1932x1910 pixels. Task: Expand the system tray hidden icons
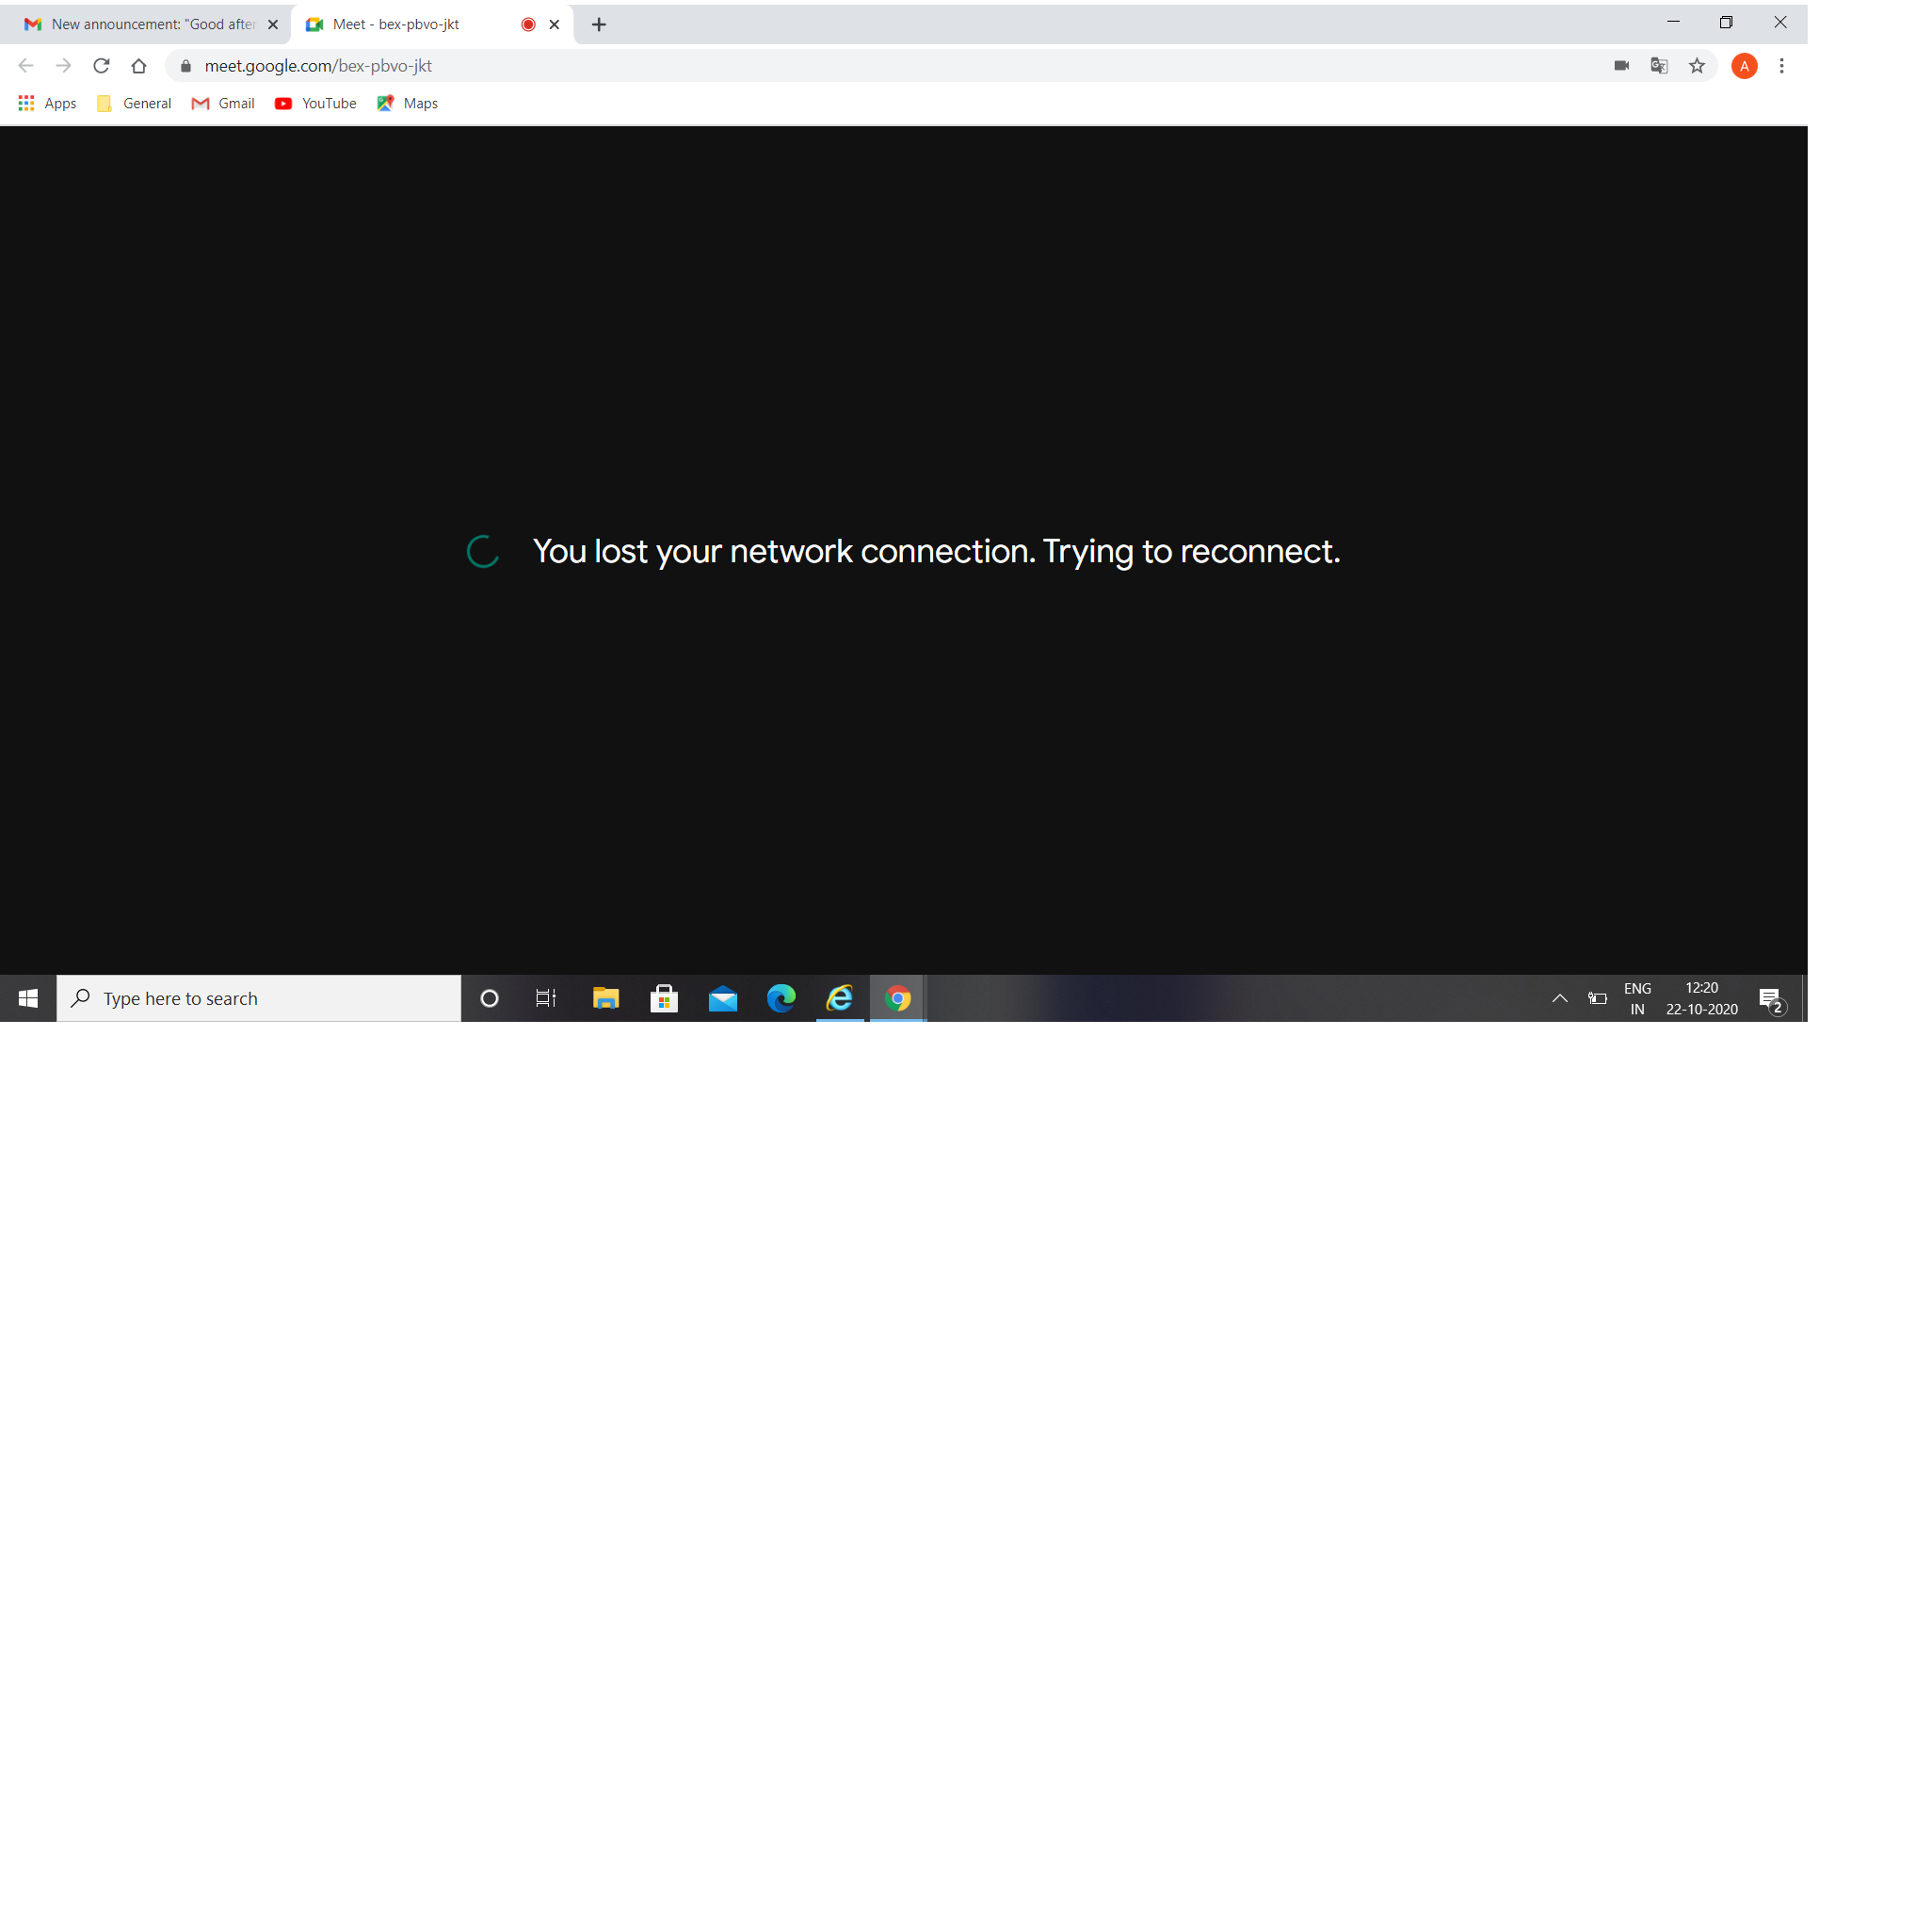click(x=1556, y=998)
